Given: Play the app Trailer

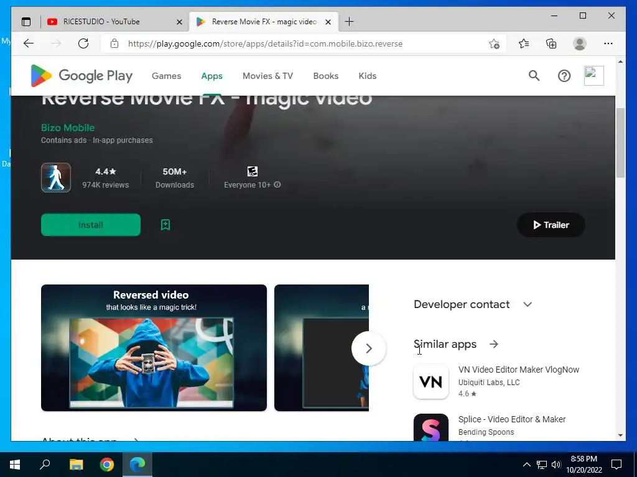Looking at the screenshot, I should [x=551, y=225].
